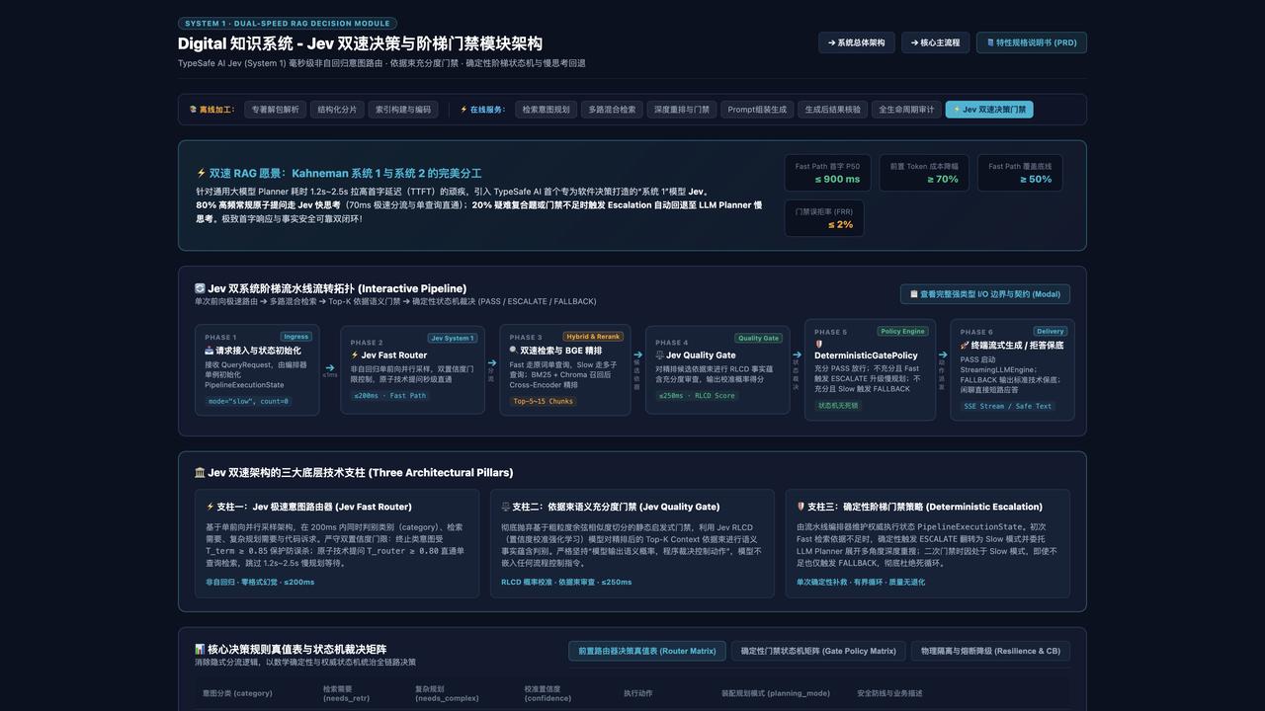Select the 深度重排与门禁 nav tab

click(682, 110)
